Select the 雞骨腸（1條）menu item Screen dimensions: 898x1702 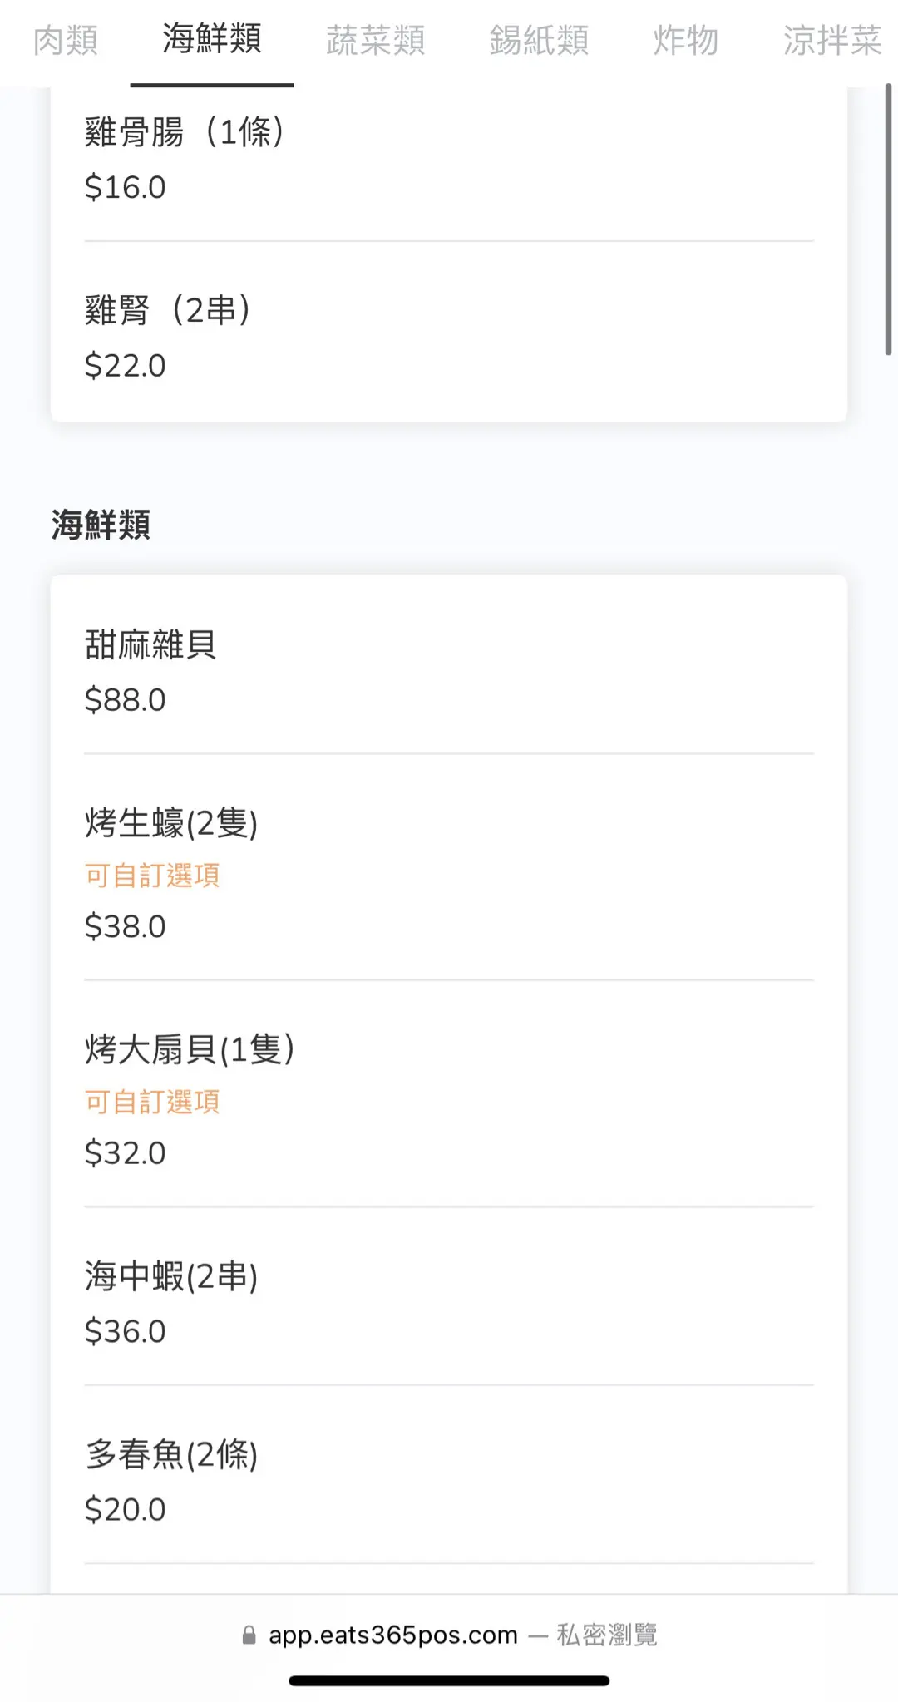[x=448, y=158]
